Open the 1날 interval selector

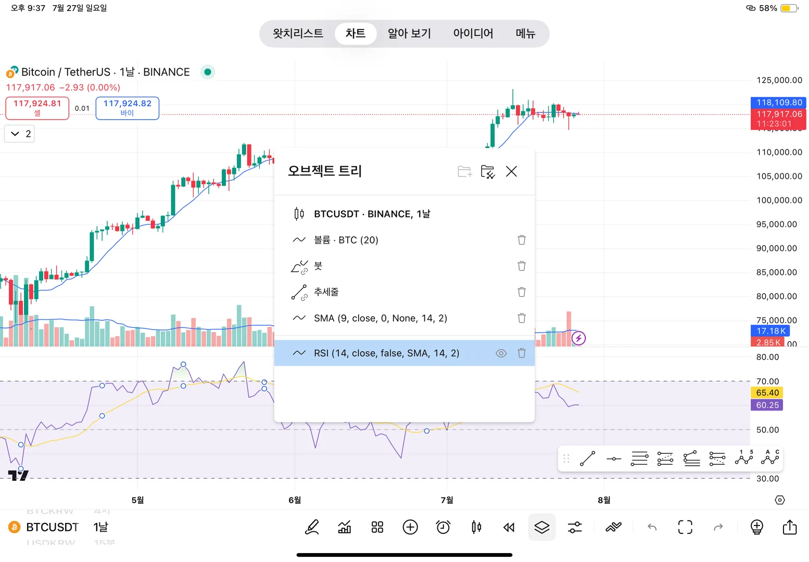click(100, 527)
